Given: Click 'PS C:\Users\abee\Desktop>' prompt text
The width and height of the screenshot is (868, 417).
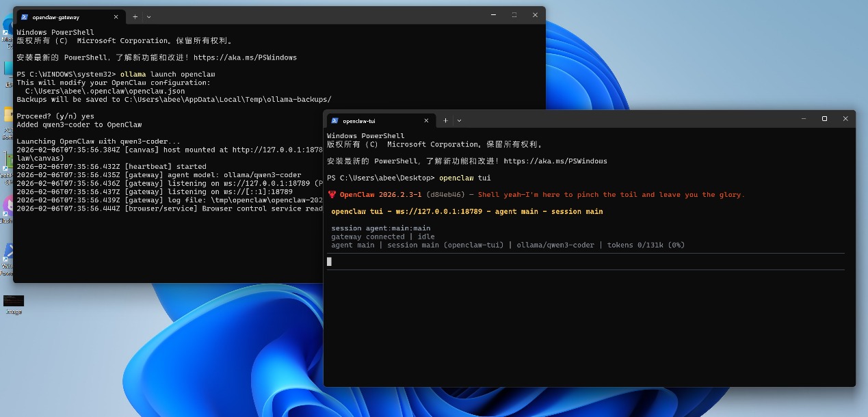Looking at the screenshot, I should click(381, 178).
